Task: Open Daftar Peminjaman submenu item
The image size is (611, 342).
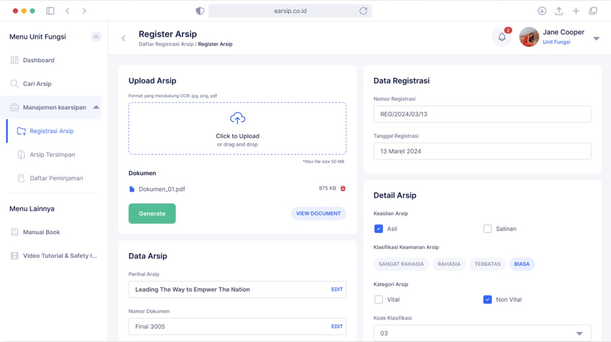Action: 56,178
